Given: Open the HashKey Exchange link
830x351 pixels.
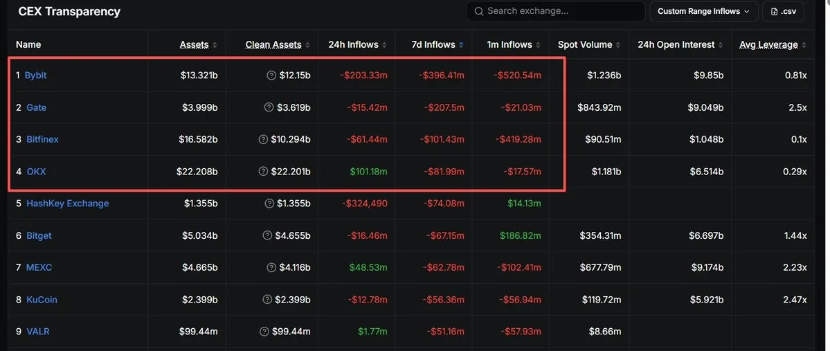Looking at the screenshot, I should (x=67, y=204).
